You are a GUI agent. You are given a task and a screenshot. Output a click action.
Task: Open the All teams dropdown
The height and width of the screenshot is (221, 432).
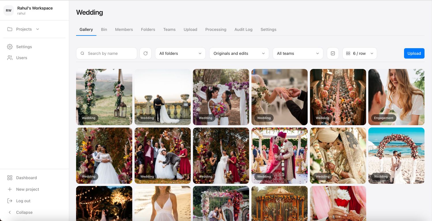[298, 53]
